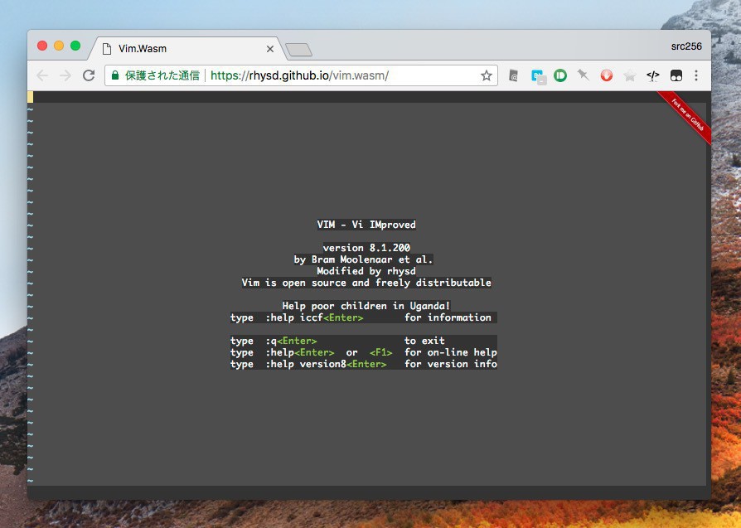Open the red download arrow extension
Image resolution: width=741 pixels, height=528 pixels.
607,75
